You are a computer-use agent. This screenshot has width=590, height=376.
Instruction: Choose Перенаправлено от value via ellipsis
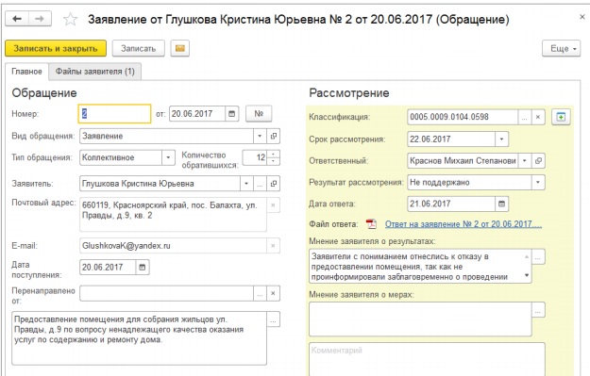[260, 293]
